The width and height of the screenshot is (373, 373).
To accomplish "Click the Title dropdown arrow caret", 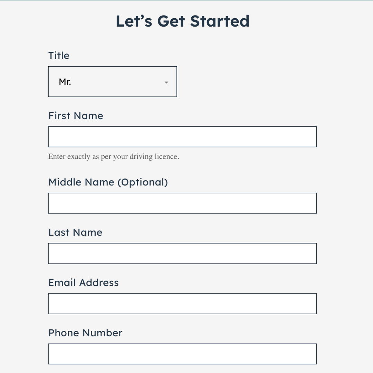I will (x=166, y=83).
